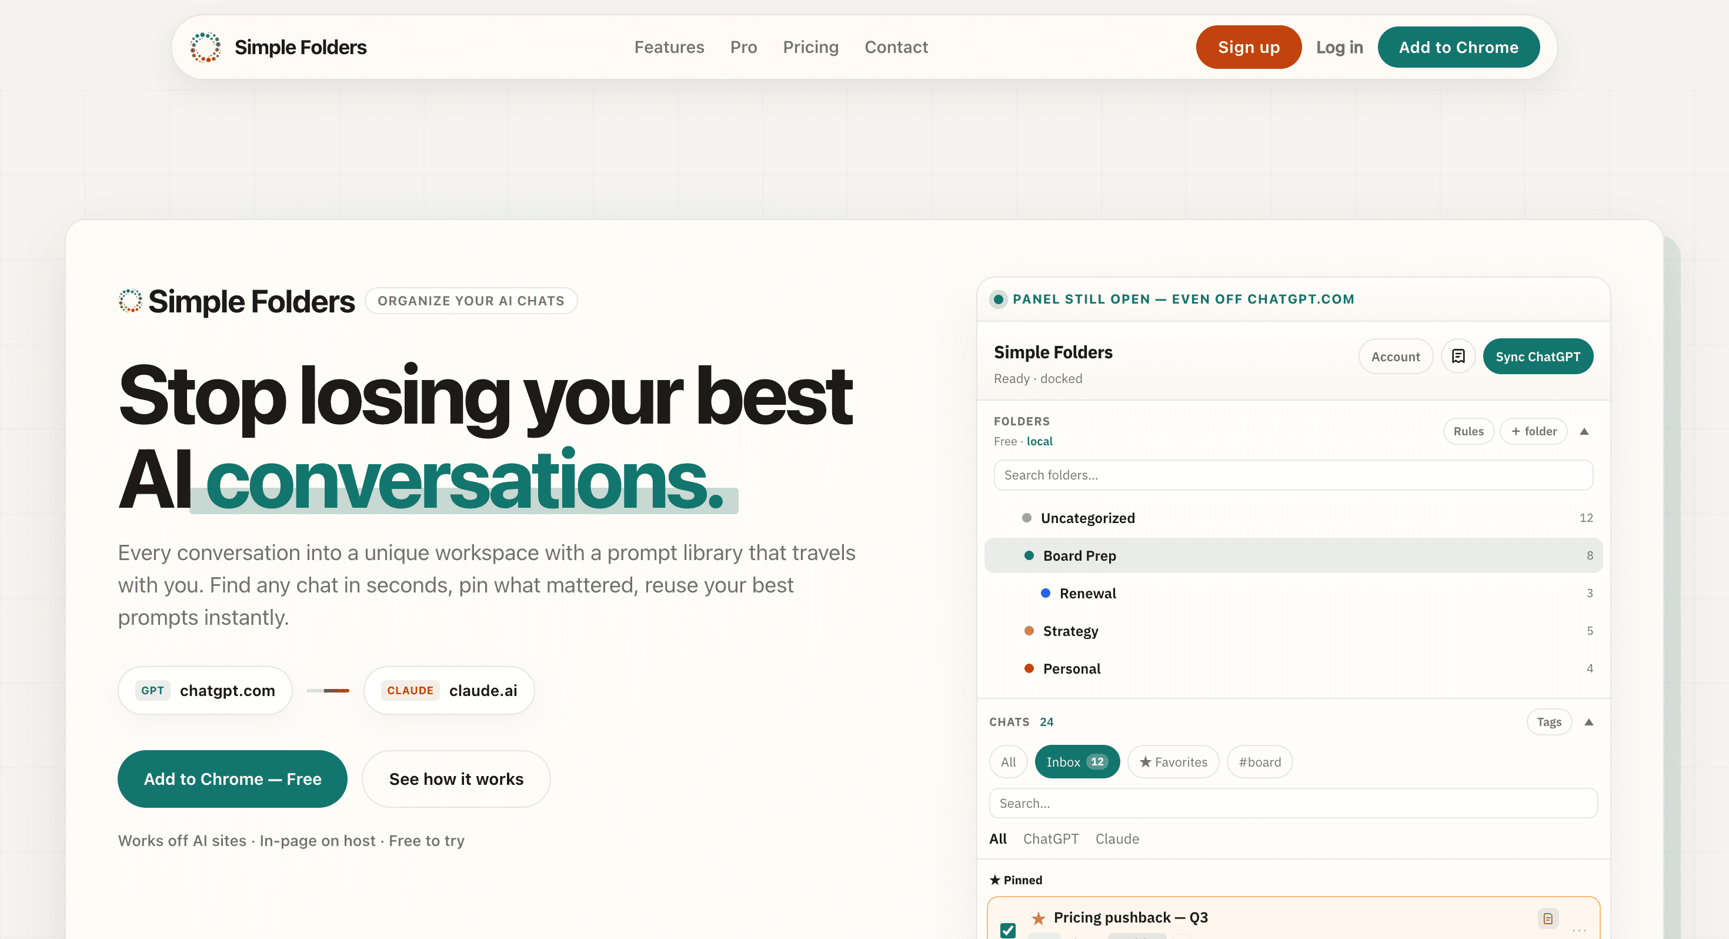Open the Pro nav item
Screen dimensions: 1729x939
744,47
